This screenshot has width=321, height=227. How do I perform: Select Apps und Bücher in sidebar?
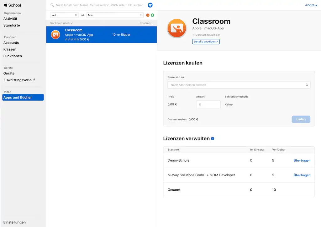[23, 97]
